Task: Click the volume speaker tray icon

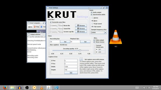Action: 149,88
